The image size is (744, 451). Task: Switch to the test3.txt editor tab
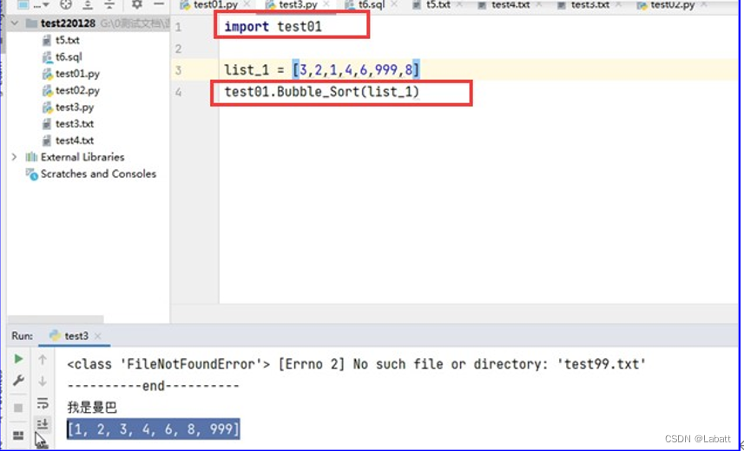pyautogui.click(x=589, y=4)
